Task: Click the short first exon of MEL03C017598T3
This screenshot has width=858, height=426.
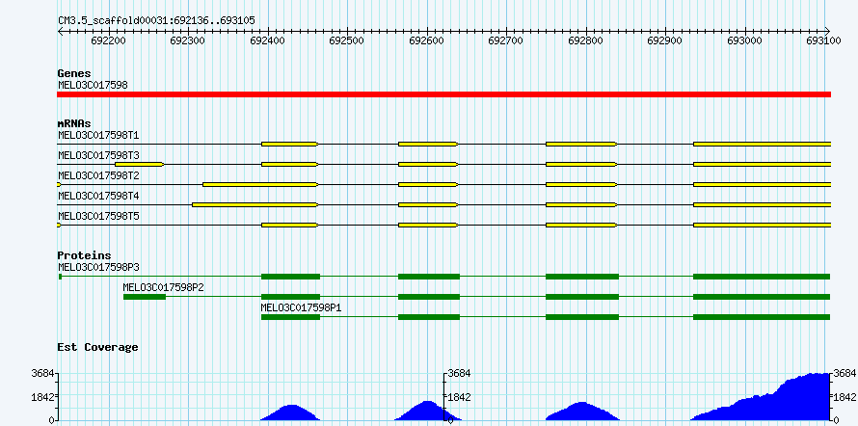Action: [140, 164]
